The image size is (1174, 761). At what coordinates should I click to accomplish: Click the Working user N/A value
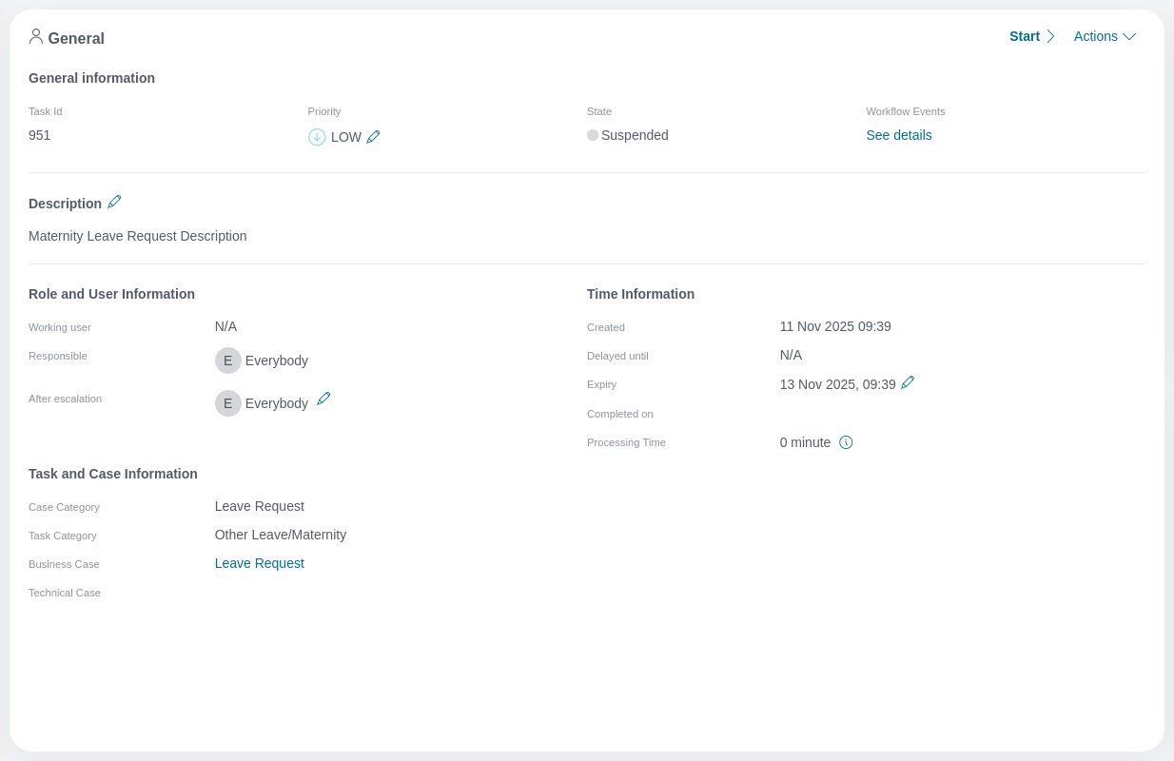point(225,326)
